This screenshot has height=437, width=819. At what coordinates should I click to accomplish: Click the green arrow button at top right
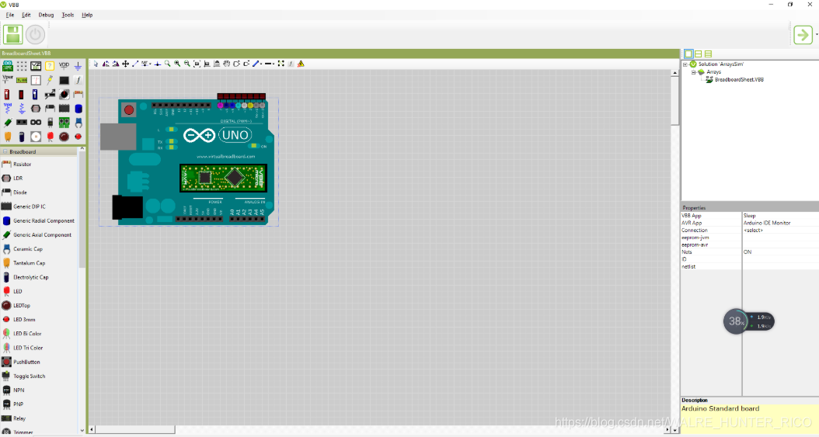(x=803, y=35)
